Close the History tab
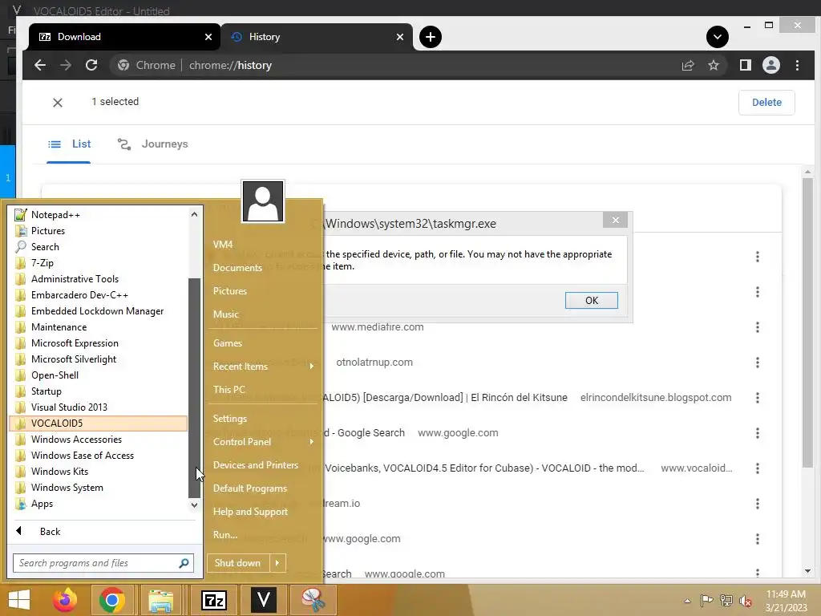 click(x=399, y=37)
